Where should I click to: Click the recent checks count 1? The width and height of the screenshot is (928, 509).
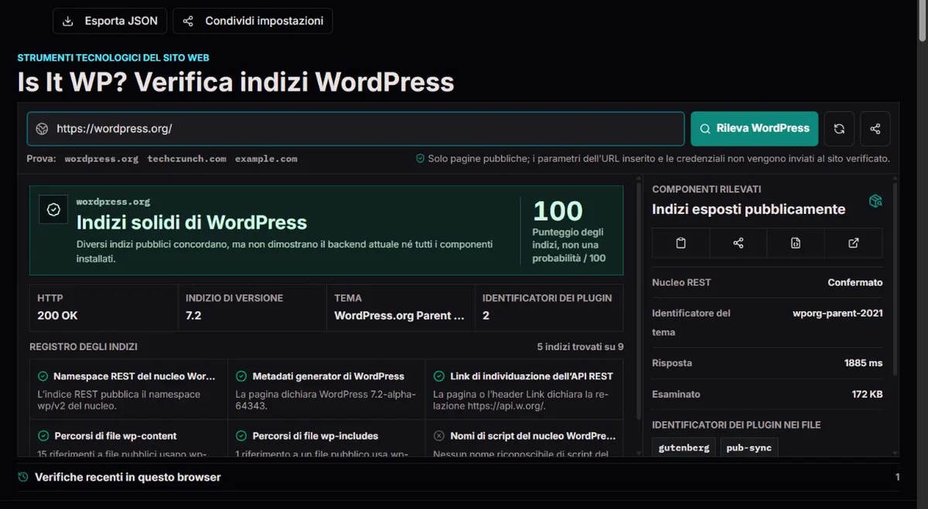point(897,477)
